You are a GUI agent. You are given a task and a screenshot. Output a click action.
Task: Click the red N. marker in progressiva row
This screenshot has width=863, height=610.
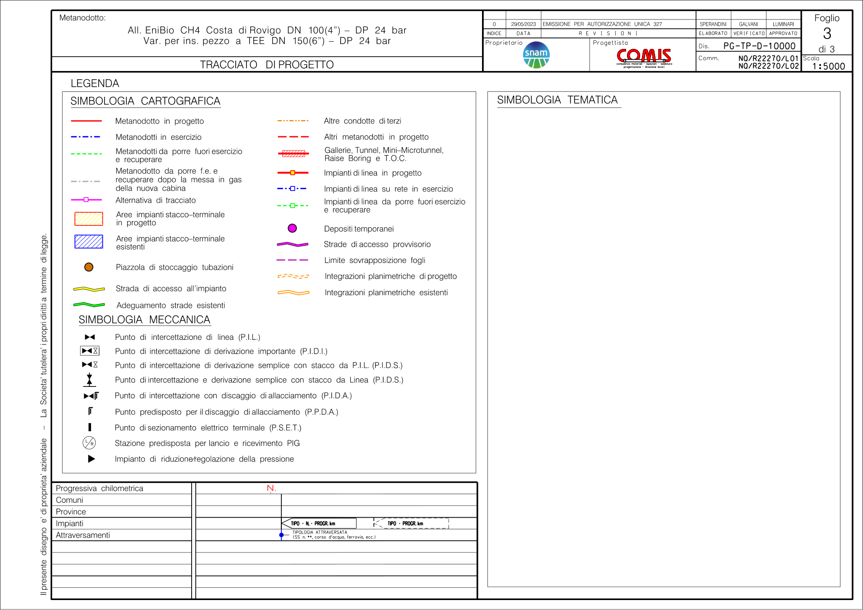pyautogui.click(x=271, y=488)
